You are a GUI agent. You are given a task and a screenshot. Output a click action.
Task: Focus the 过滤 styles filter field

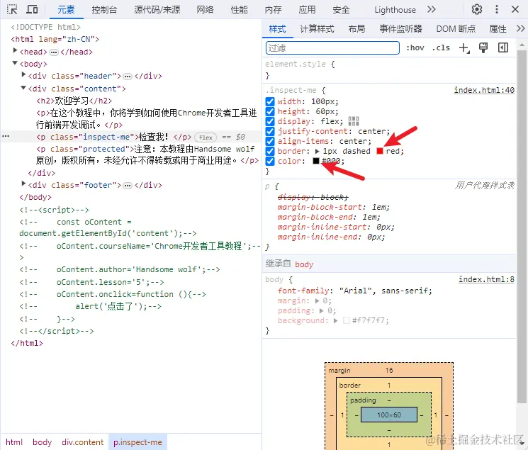332,47
